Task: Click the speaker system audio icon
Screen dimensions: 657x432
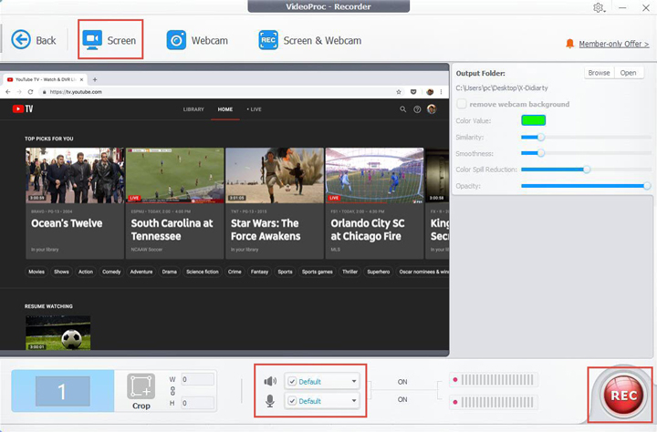Action: [x=270, y=381]
